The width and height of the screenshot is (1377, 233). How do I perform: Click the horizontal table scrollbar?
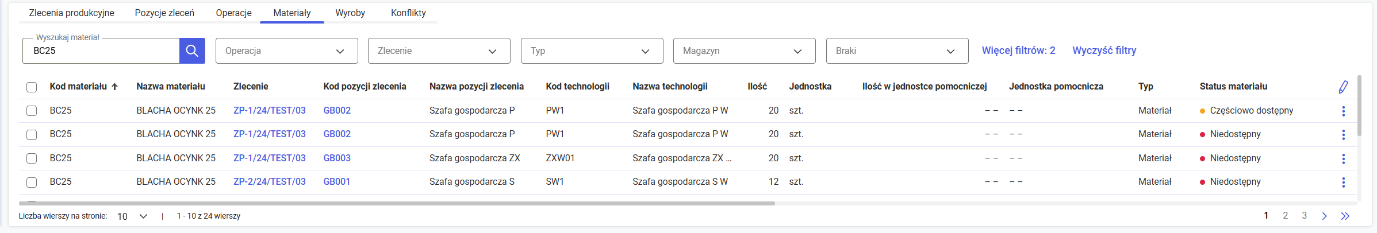pos(397,203)
